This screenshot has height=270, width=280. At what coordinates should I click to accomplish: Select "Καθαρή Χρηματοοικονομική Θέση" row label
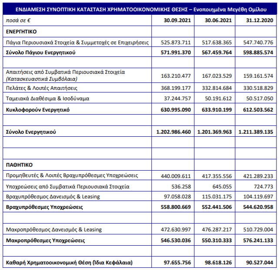pyautogui.click(x=69, y=263)
